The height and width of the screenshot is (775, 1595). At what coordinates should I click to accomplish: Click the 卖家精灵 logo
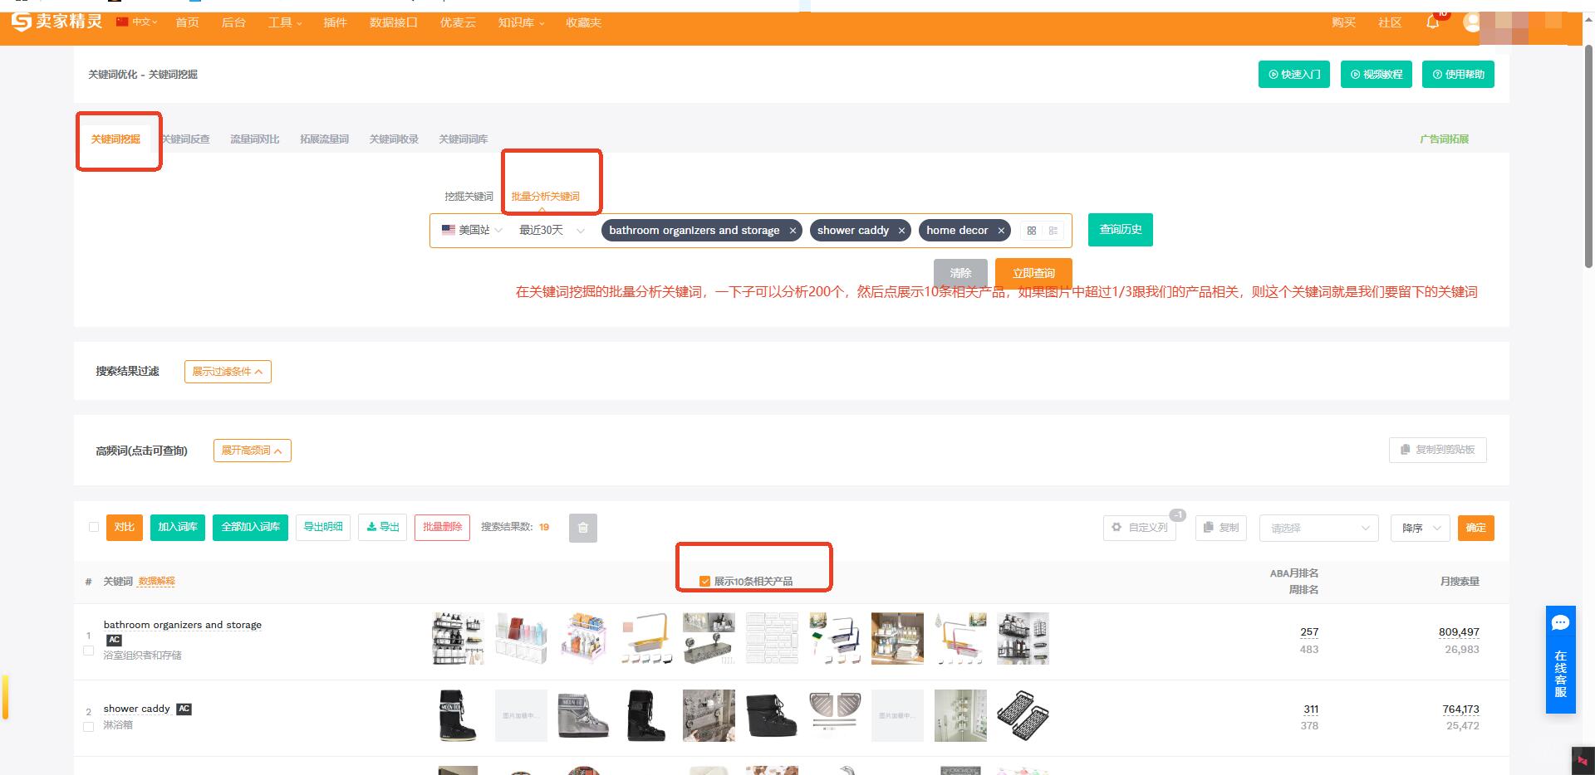tap(56, 22)
